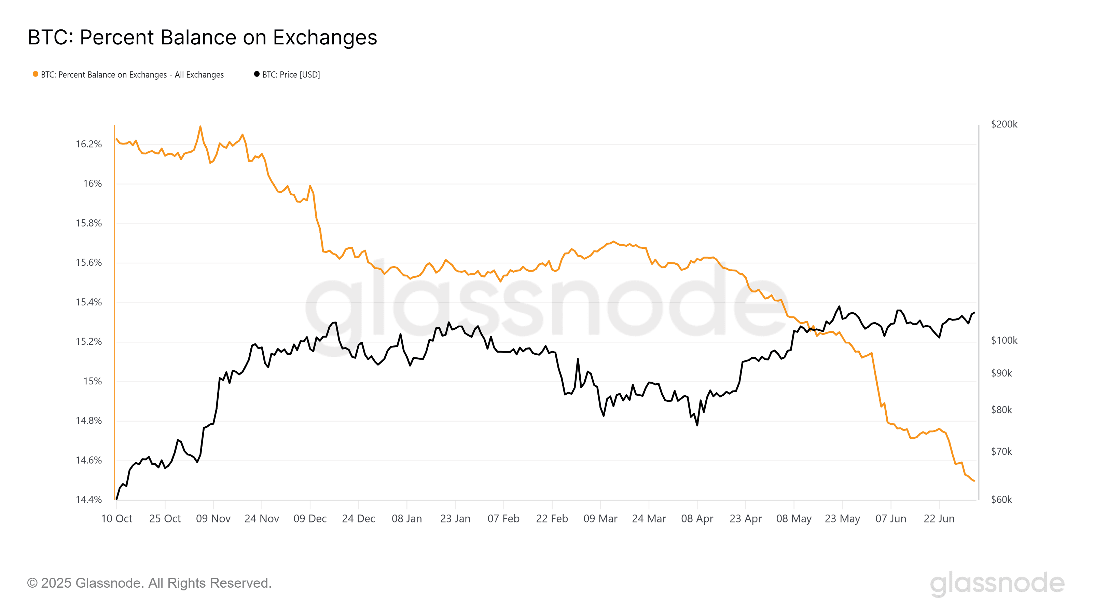1093x615 pixels.
Task: Click the '16.2%' left axis label
Action: (89, 144)
